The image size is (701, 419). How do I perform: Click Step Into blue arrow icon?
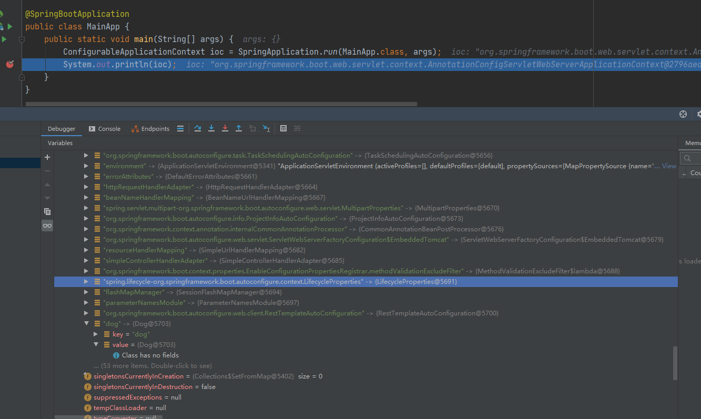tap(211, 128)
